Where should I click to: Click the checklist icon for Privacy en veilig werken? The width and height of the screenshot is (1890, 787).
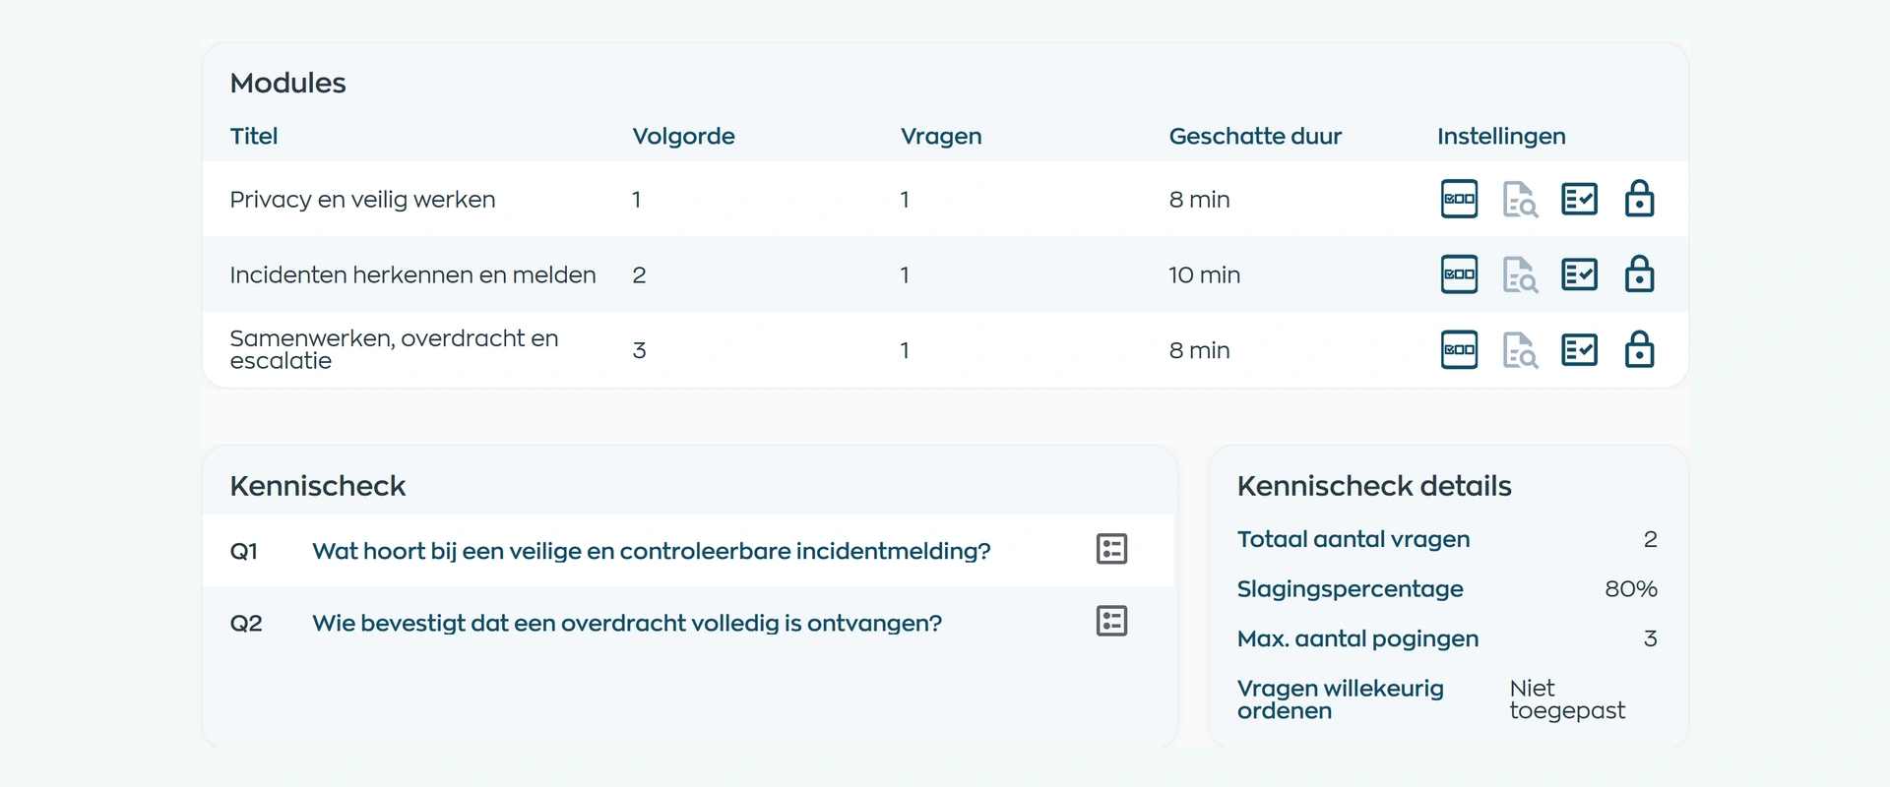(1579, 199)
